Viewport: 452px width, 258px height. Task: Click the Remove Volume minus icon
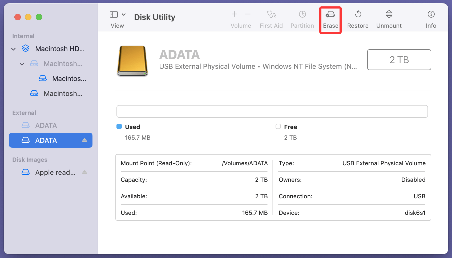[x=248, y=14]
